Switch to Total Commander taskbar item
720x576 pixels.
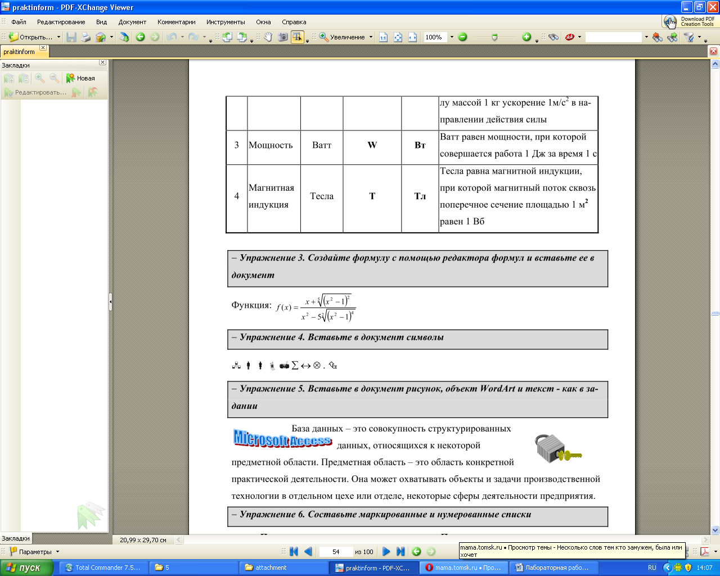105,568
